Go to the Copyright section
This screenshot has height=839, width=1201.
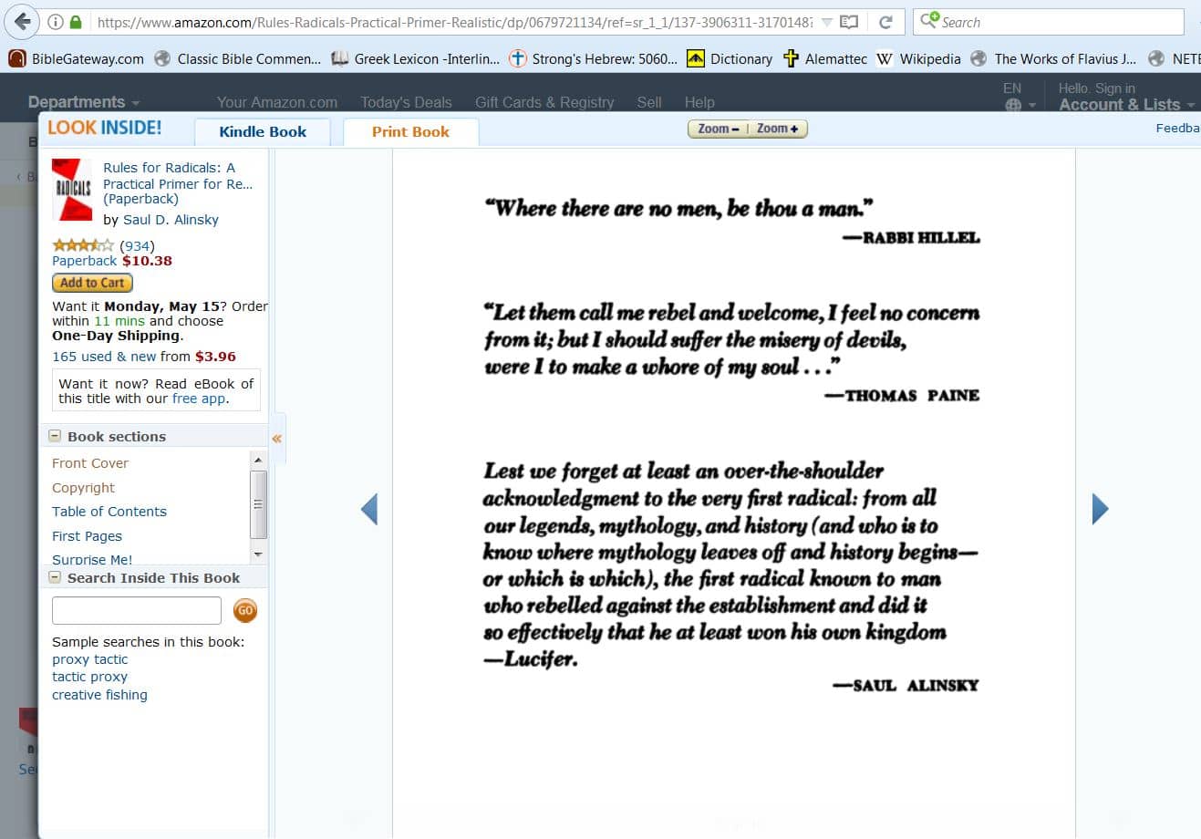click(x=83, y=488)
